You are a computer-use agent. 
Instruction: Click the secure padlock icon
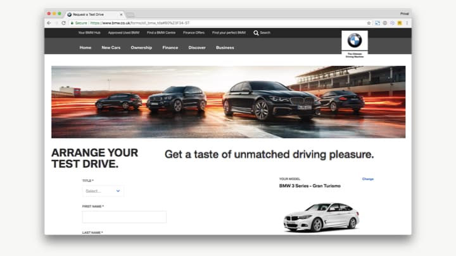coord(72,23)
